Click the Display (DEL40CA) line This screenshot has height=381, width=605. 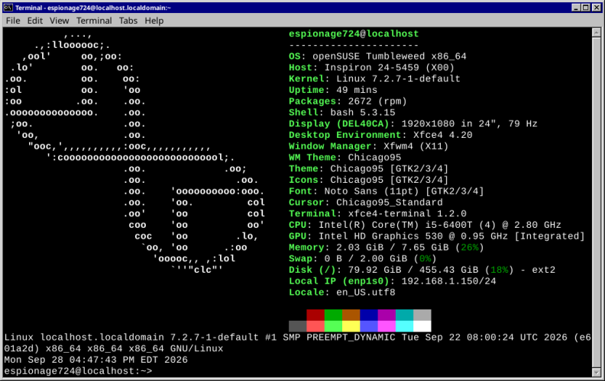[x=412, y=124]
